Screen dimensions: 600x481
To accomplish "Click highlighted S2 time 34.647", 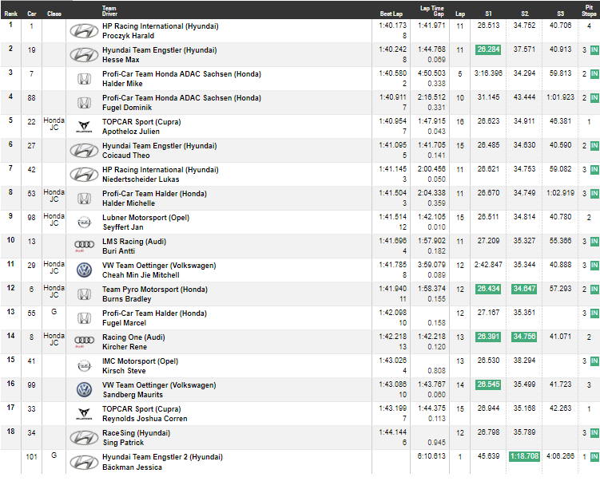I will tap(524, 289).
